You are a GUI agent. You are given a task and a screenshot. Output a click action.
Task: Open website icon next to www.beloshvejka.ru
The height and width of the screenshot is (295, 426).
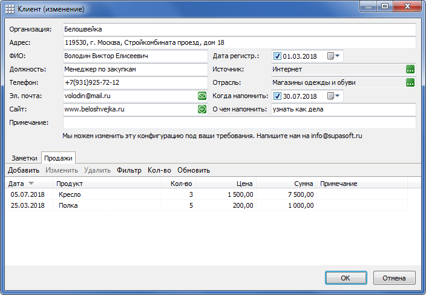click(202, 109)
